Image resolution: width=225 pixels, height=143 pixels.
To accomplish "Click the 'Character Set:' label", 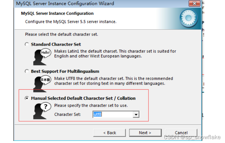I will 68,114.
